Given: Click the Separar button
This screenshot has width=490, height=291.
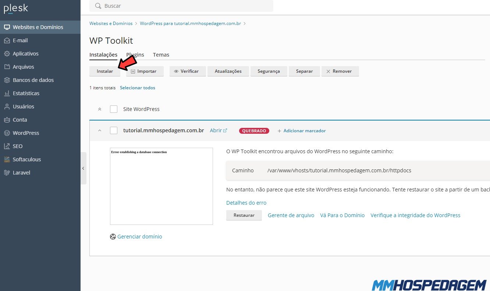Looking at the screenshot, I should point(304,71).
